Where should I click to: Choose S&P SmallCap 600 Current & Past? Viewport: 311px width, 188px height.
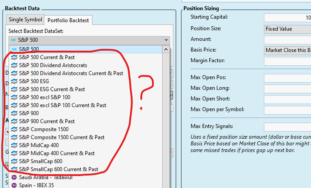click(x=85, y=169)
